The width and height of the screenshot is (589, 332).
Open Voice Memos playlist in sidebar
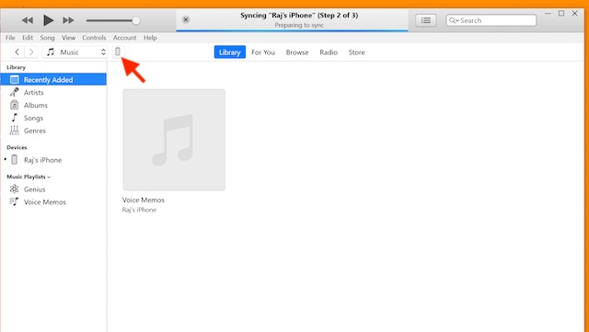[x=53, y=202]
